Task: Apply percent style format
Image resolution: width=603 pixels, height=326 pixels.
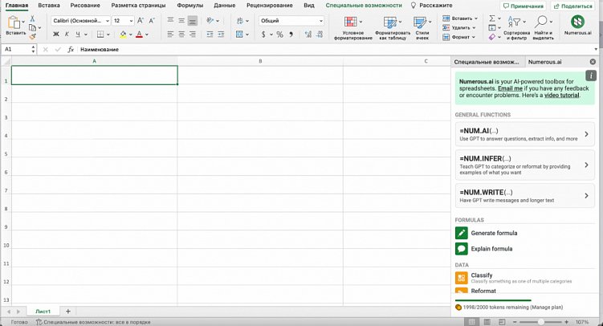Action: coord(279,35)
